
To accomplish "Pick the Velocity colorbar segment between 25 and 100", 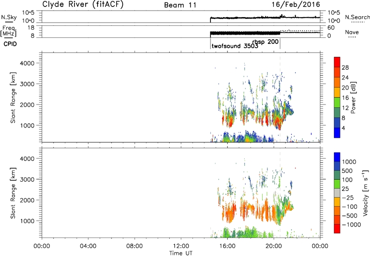I will pos(337,184).
